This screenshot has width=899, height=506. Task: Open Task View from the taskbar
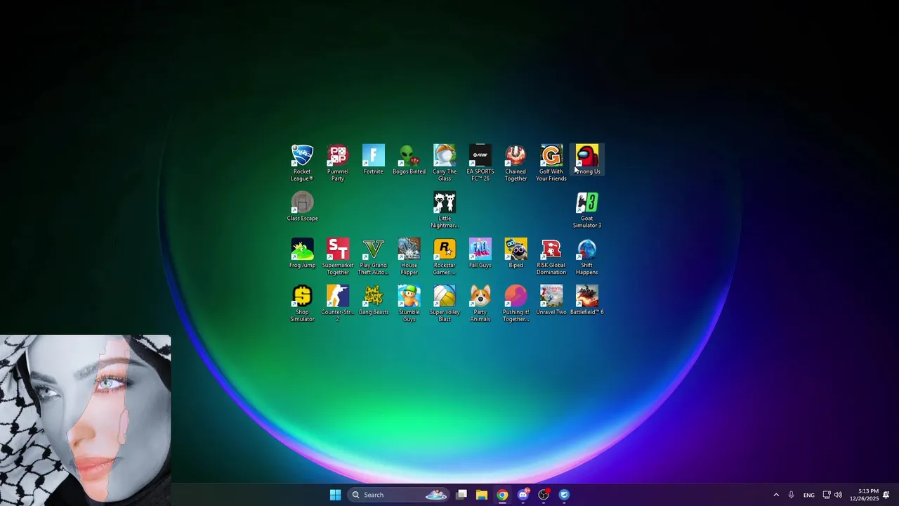pyautogui.click(x=461, y=495)
